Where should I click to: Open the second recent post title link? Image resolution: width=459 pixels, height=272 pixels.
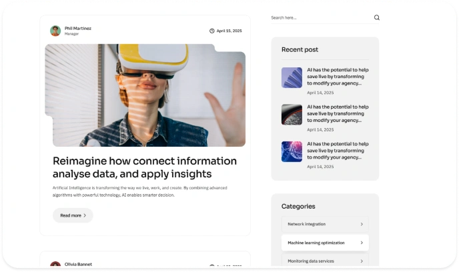338,113
